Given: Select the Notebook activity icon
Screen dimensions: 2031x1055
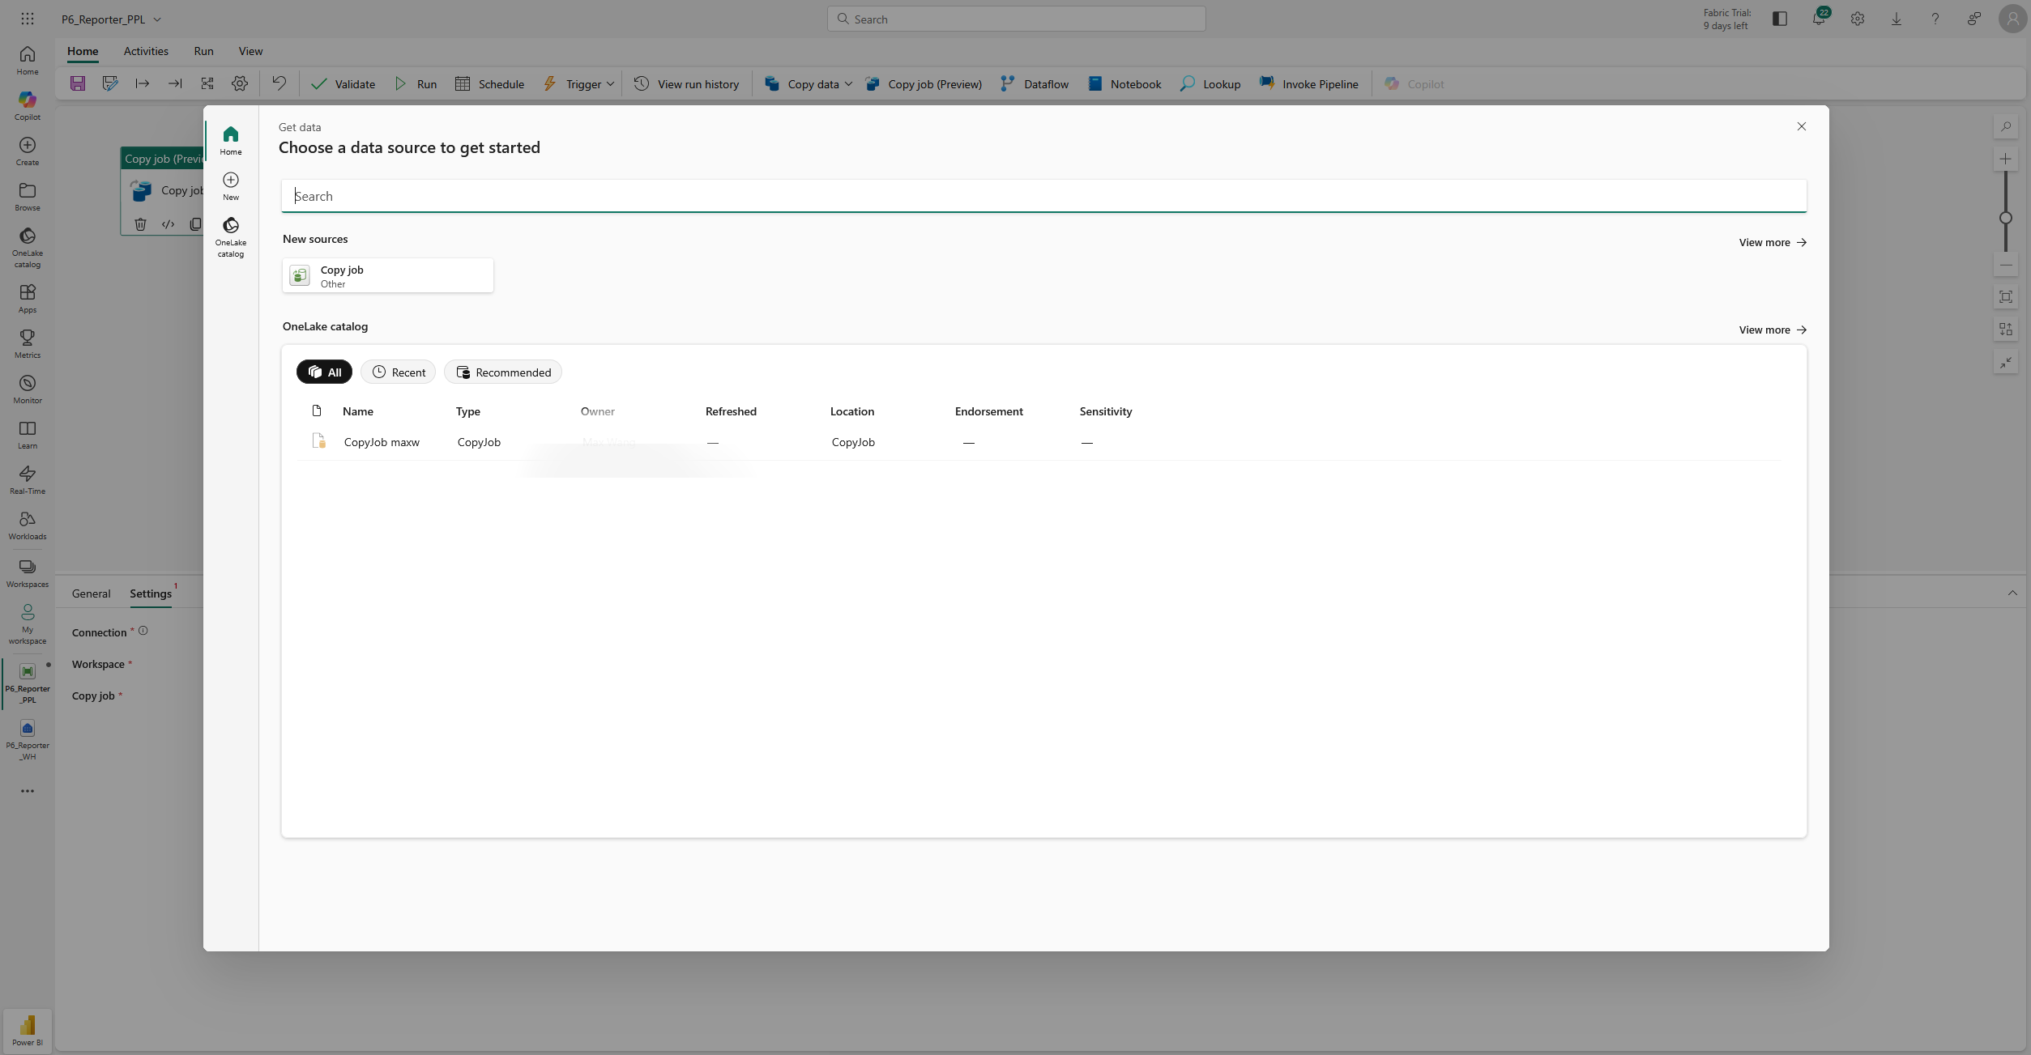Looking at the screenshot, I should pos(1095,83).
